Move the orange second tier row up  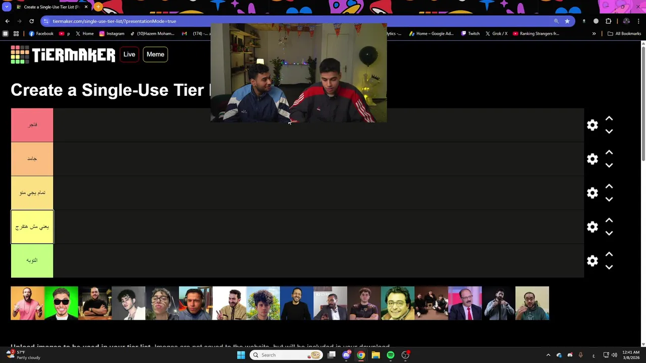pyautogui.click(x=609, y=152)
